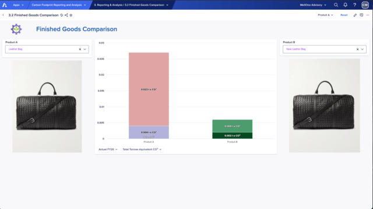Screen dimensions: 373x209
Task: Expand the Product B dropdown arrow
Action: [x=363, y=49]
